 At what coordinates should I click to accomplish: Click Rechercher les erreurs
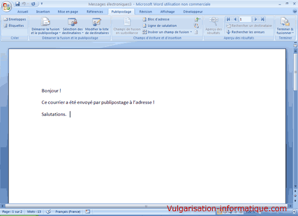245,32
